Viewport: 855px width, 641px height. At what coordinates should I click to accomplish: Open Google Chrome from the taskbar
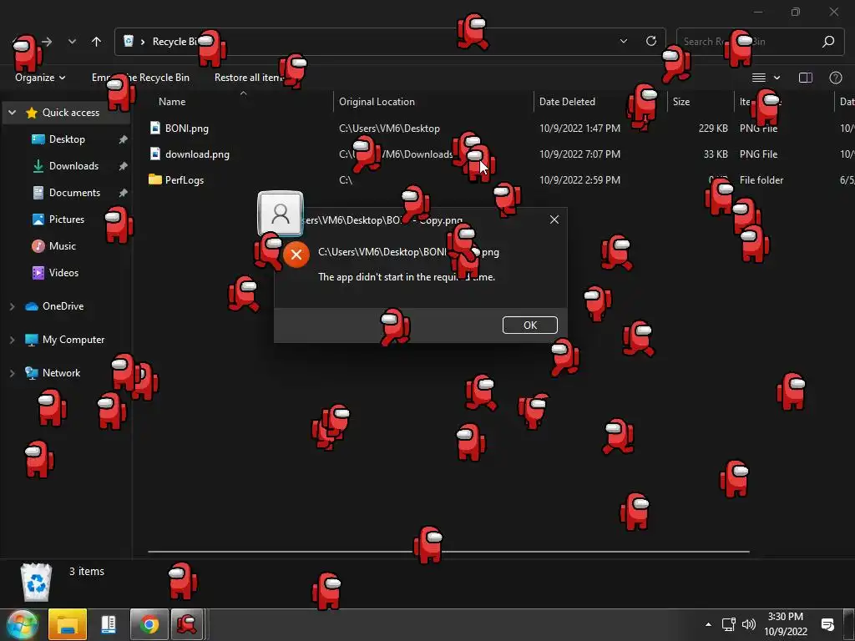click(149, 624)
